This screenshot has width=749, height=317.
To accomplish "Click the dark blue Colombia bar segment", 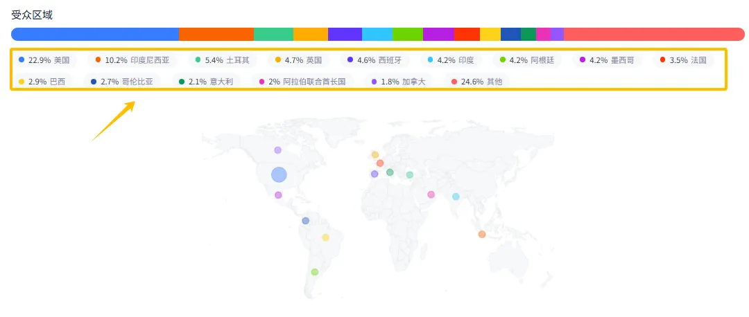I will click(x=510, y=35).
